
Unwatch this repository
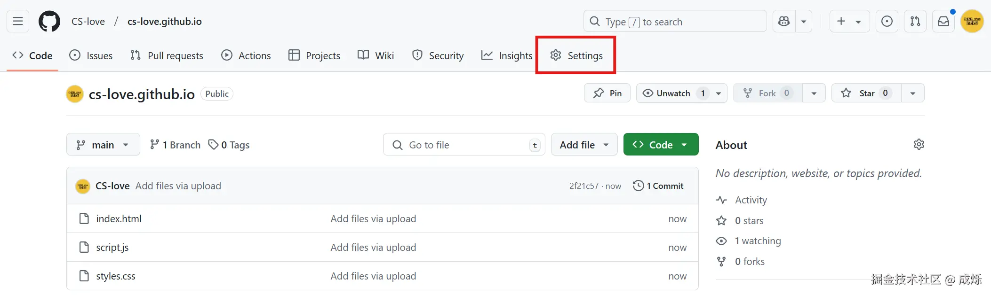coord(673,93)
